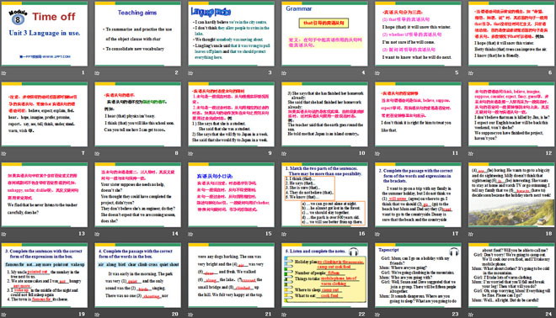Select slide 5 about three object clause types
Image resolution: width=556 pixels, height=318 pixels.
coord(418,34)
